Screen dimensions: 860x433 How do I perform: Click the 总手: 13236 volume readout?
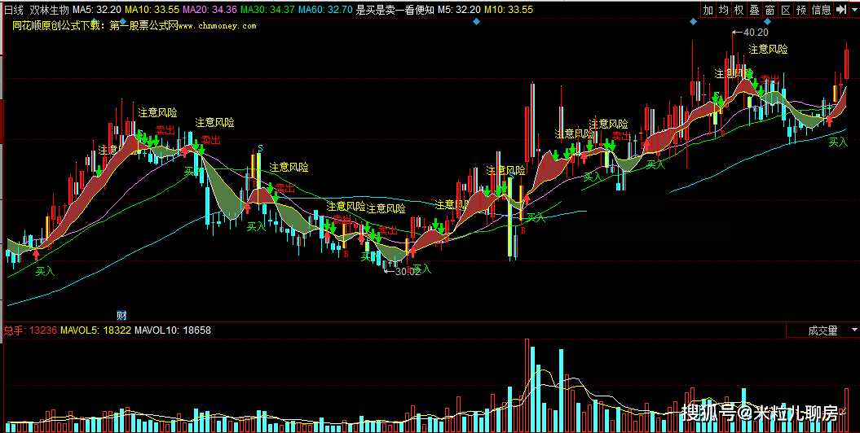[30, 330]
